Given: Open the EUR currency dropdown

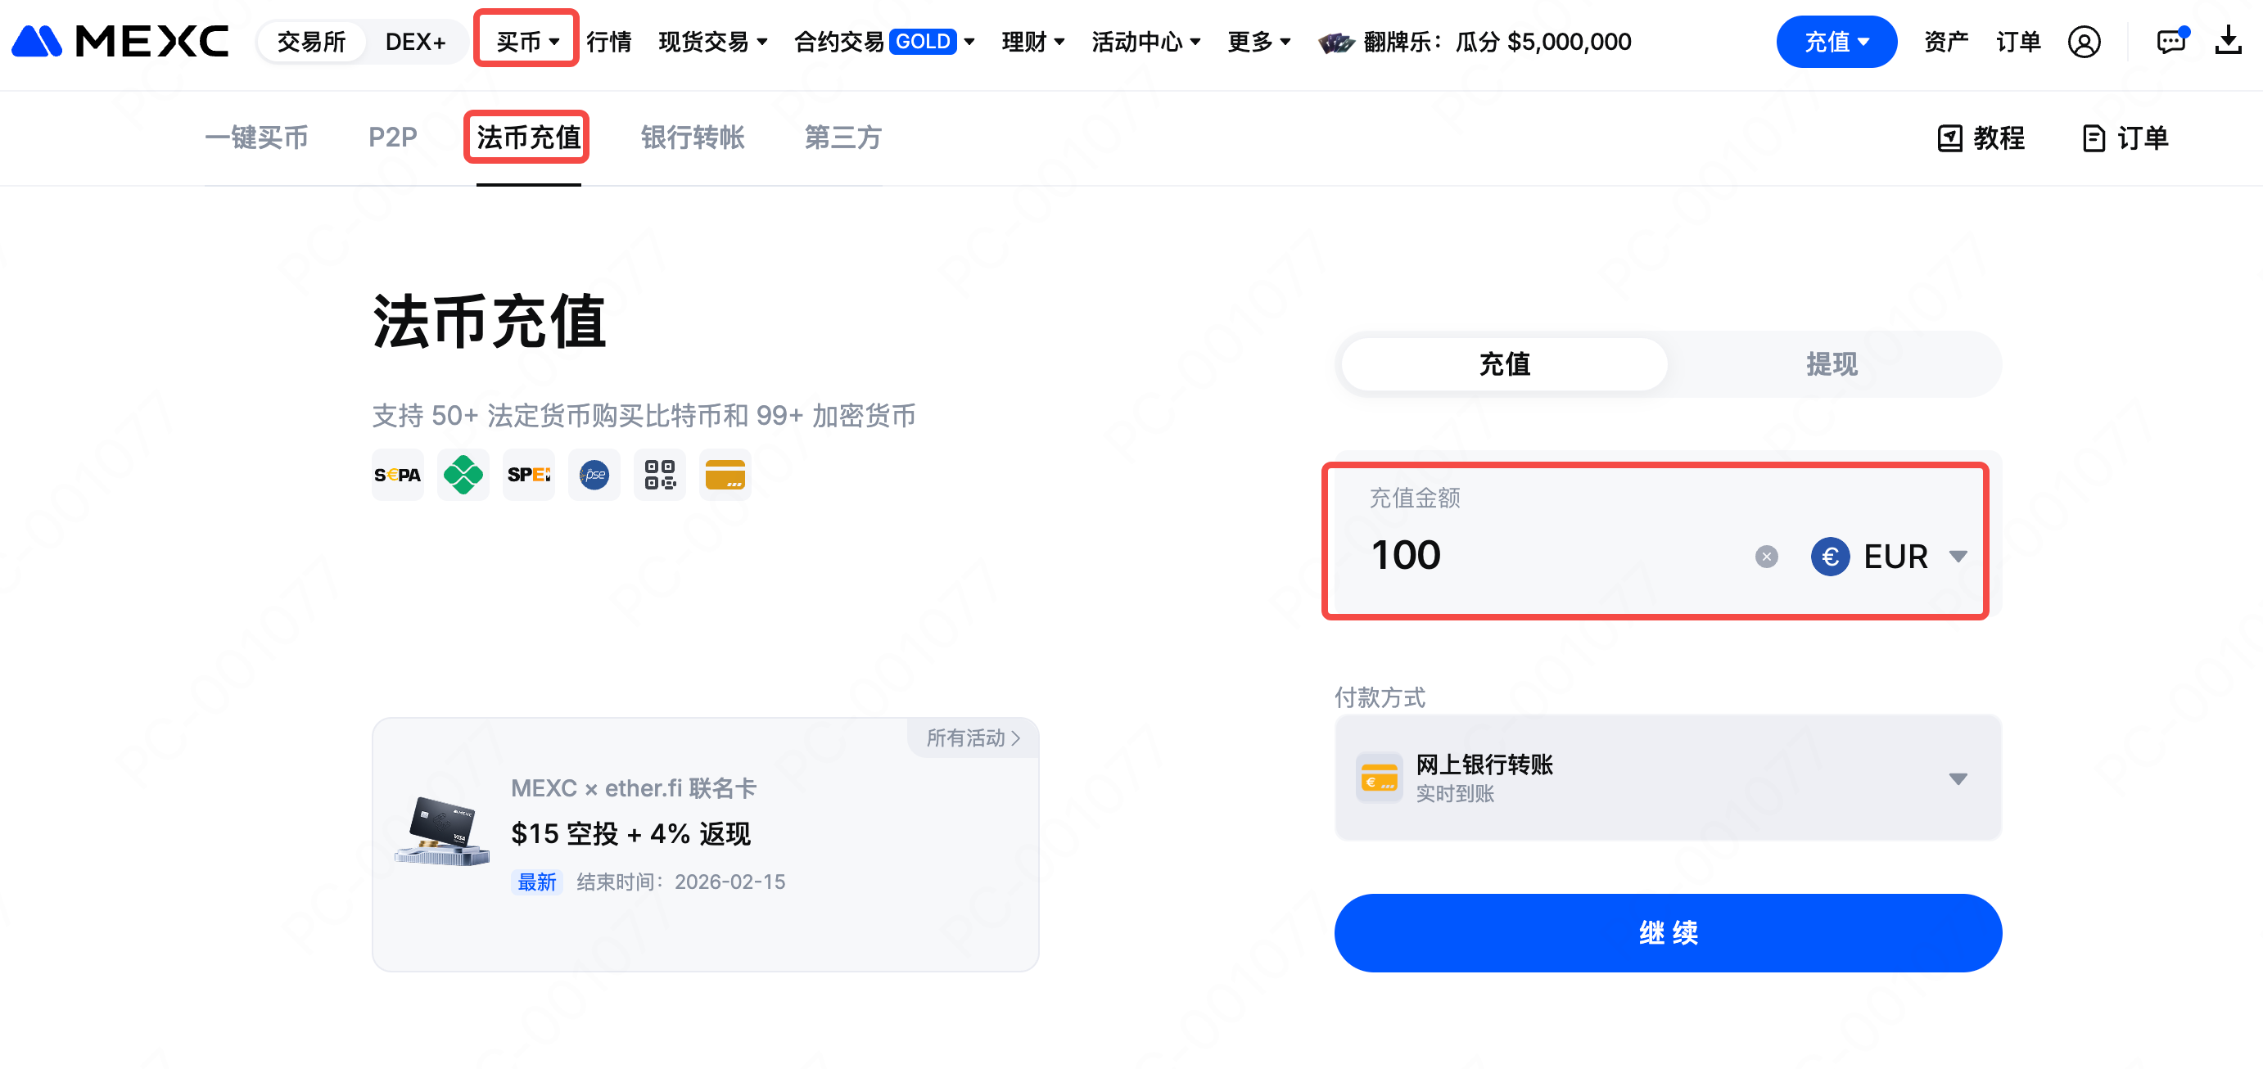Looking at the screenshot, I should pyautogui.click(x=1889, y=556).
